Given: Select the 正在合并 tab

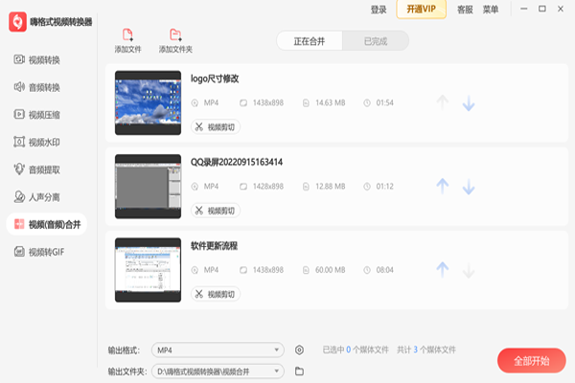Looking at the screenshot, I should point(310,41).
